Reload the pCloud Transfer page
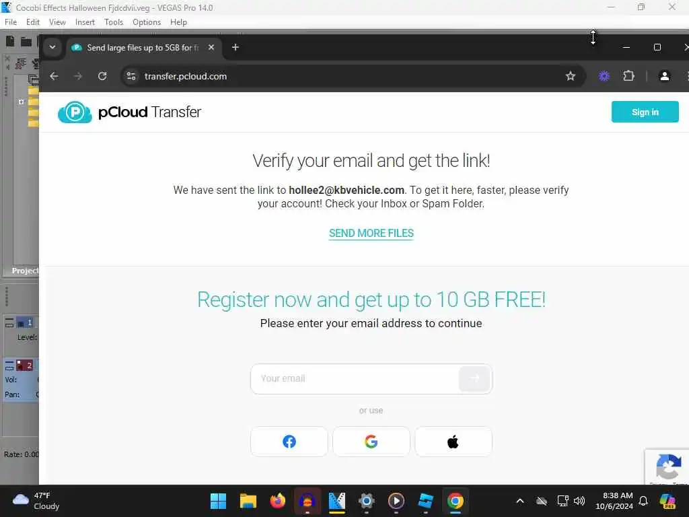The height and width of the screenshot is (517, 689). click(x=102, y=76)
